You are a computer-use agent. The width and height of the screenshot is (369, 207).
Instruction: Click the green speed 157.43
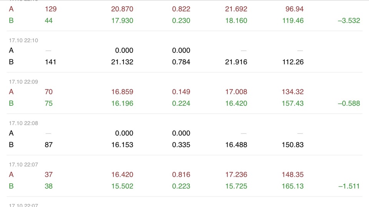tap(293, 103)
